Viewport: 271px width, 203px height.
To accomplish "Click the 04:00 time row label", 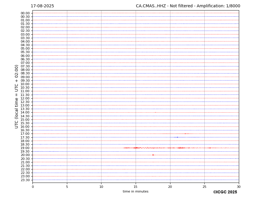I will click(x=25, y=42).
